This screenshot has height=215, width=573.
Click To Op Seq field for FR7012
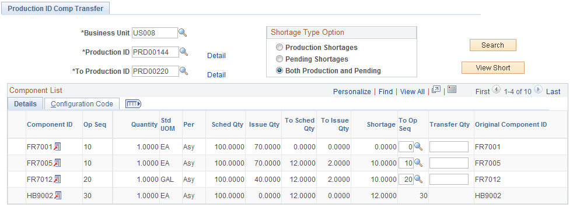point(406,179)
